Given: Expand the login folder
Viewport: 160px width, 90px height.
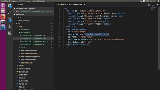Looking at the screenshot, I should coord(23,48).
